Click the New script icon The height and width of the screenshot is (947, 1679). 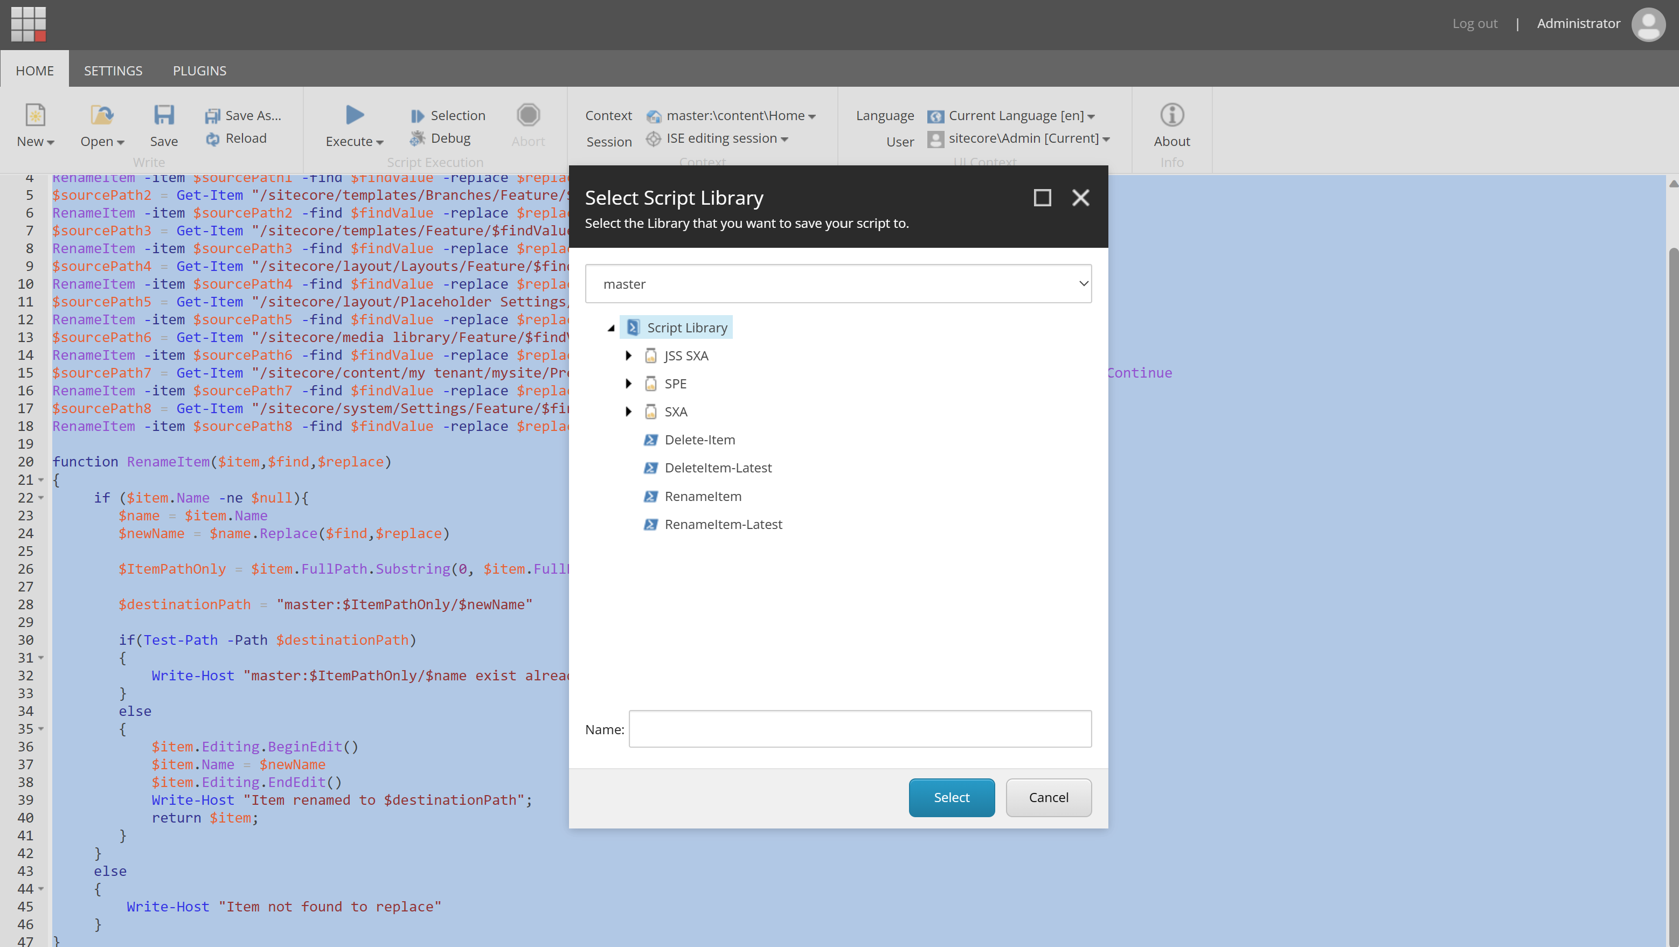34,116
